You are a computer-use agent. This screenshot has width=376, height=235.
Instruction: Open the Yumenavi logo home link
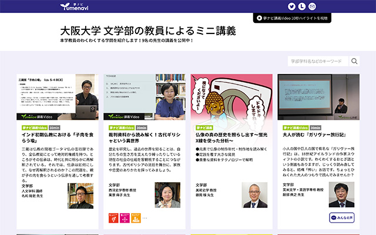pyautogui.click(x=74, y=6)
